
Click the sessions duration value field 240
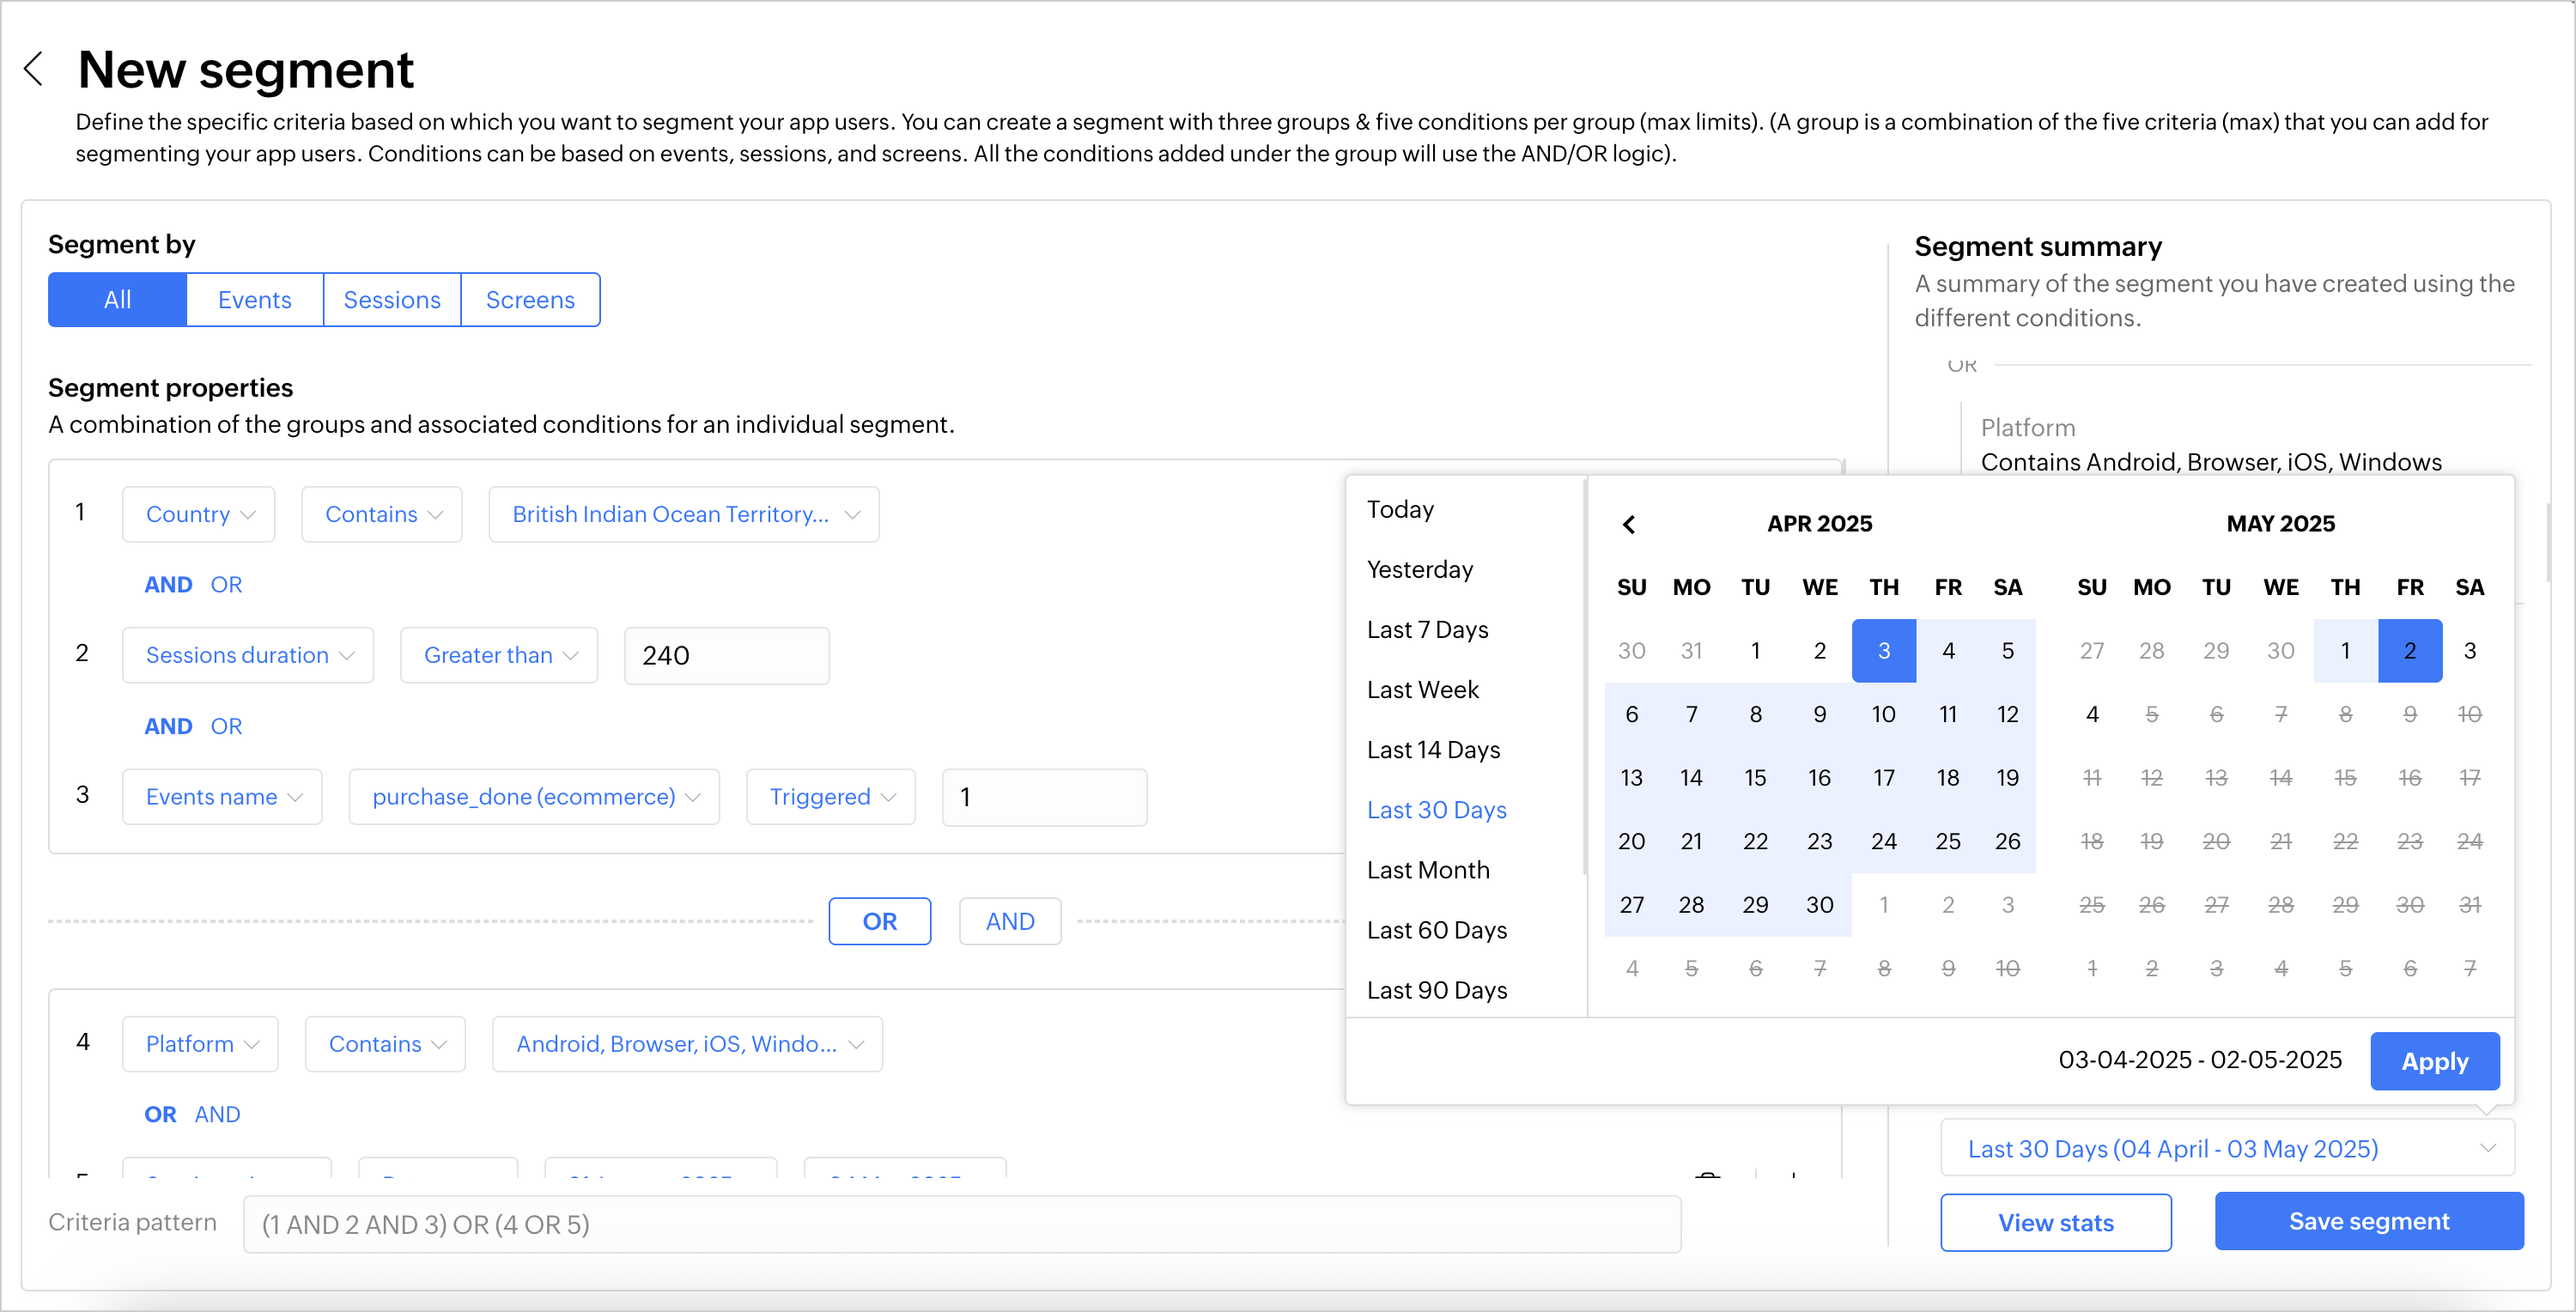[726, 655]
